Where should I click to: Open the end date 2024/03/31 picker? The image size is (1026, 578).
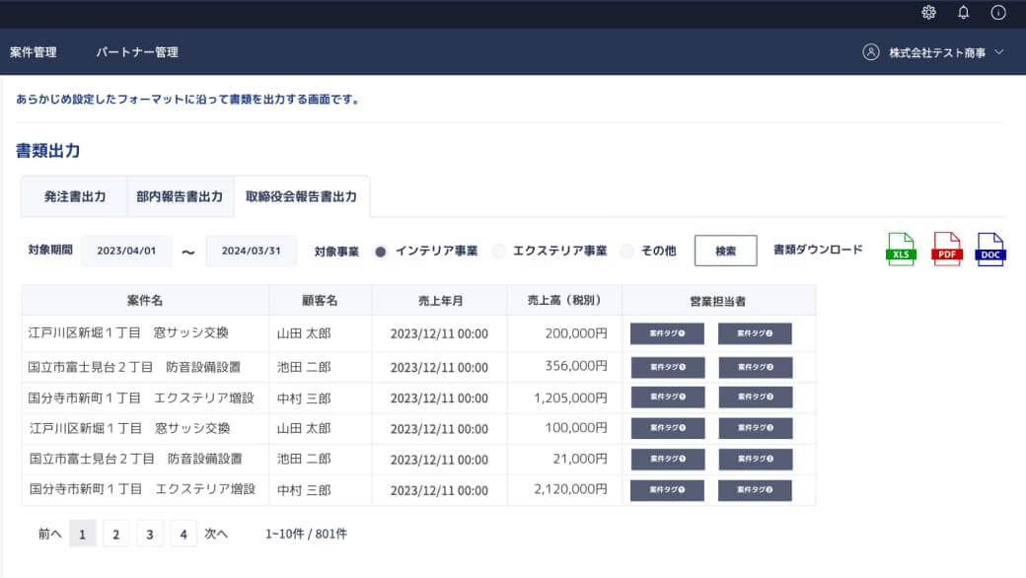pyautogui.click(x=251, y=252)
